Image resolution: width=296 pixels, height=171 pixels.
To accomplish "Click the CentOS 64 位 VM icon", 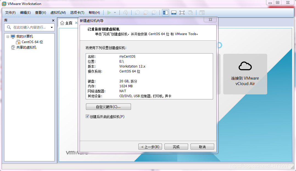I will pyautogui.click(x=18, y=42).
